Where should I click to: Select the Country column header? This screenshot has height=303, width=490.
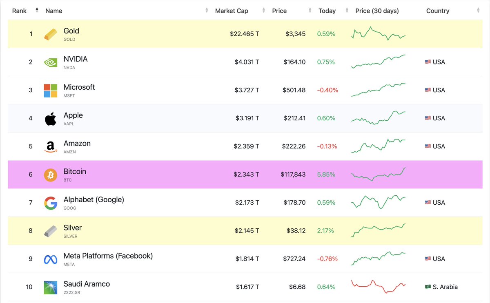click(x=438, y=10)
